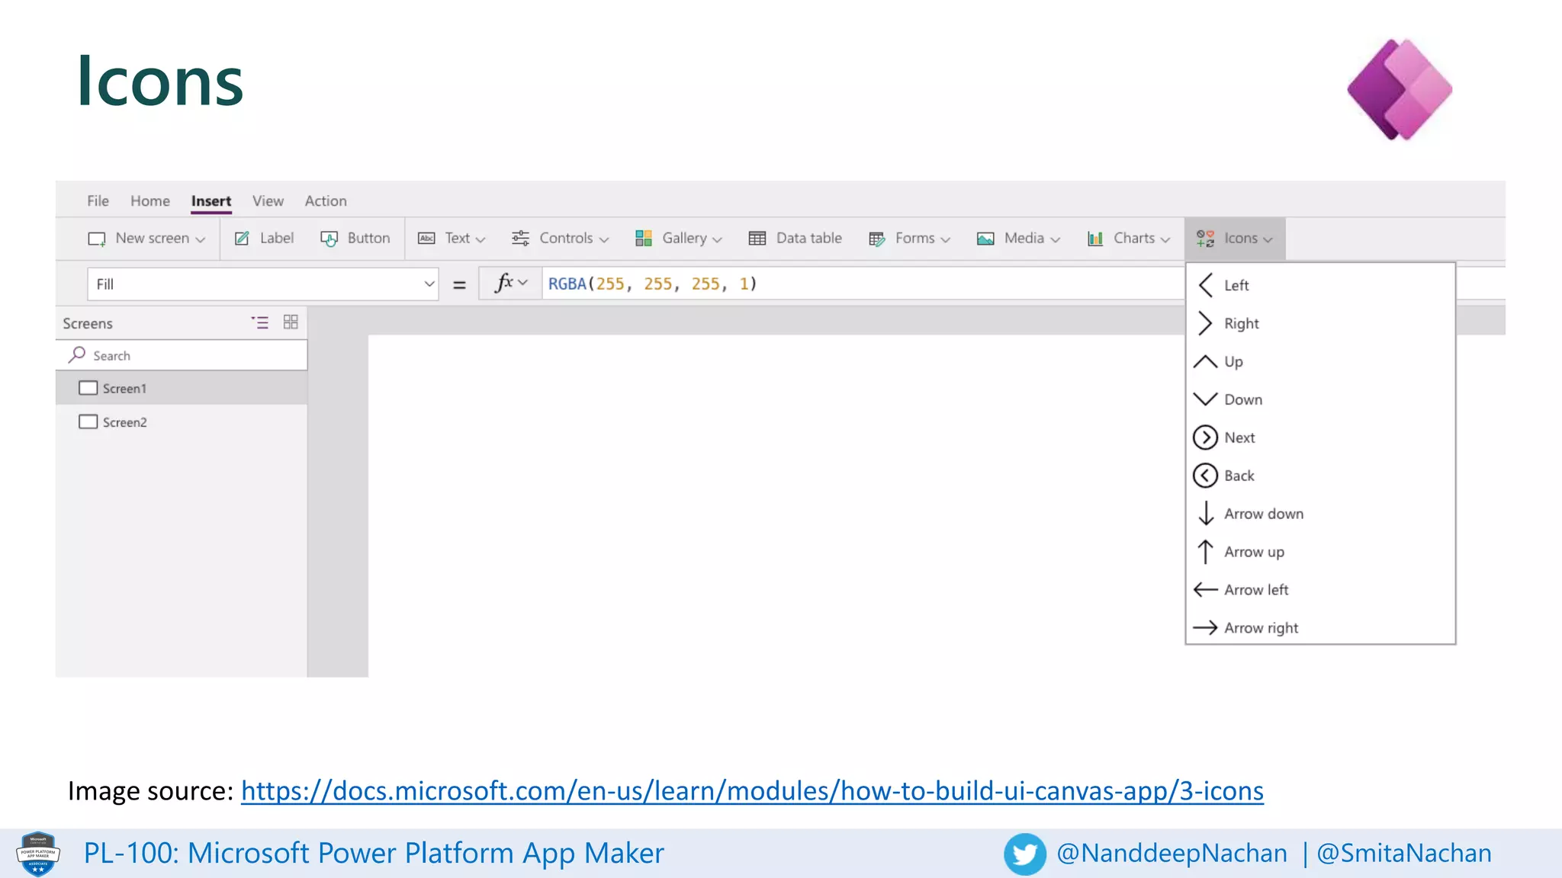
Task: Click the Screen2 rectangle icon
Action: point(88,421)
